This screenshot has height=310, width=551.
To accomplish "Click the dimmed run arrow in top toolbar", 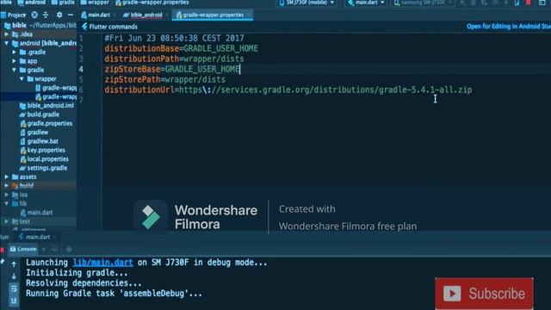I will pos(463,3).
